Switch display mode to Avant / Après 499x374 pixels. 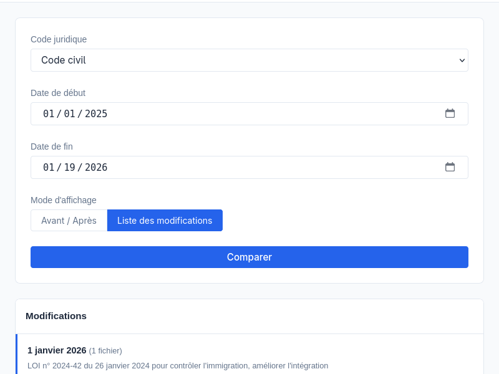69,221
